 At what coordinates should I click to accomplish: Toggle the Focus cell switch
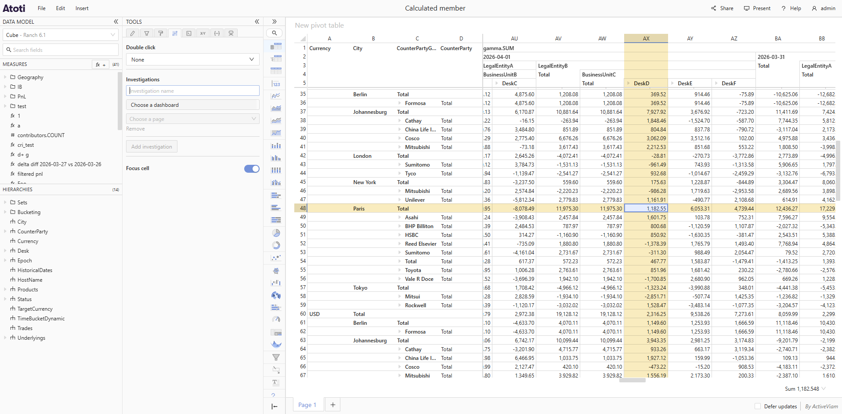click(252, 169)
